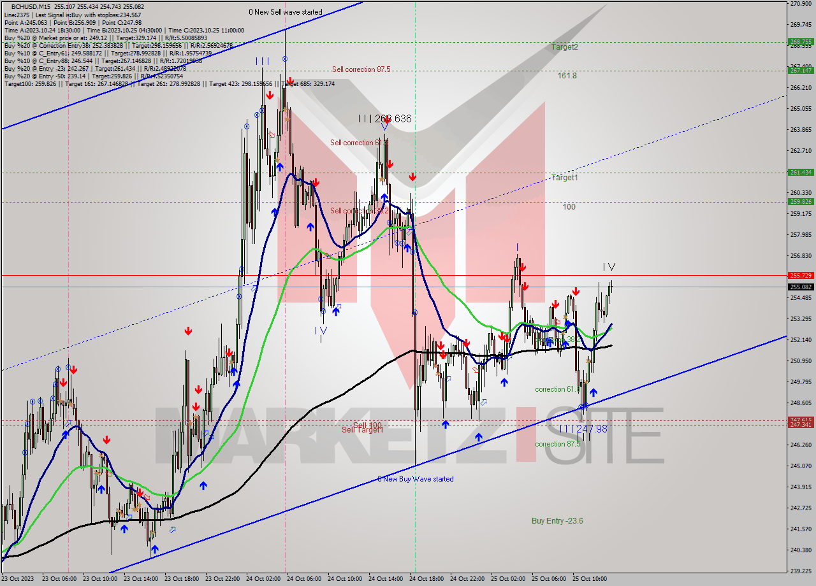Image resolution: width=816 pixels, height=586 pixels.
Task: Select the Target1 label near 261.434
Action: pyautogui.click(x=565, y=177)
